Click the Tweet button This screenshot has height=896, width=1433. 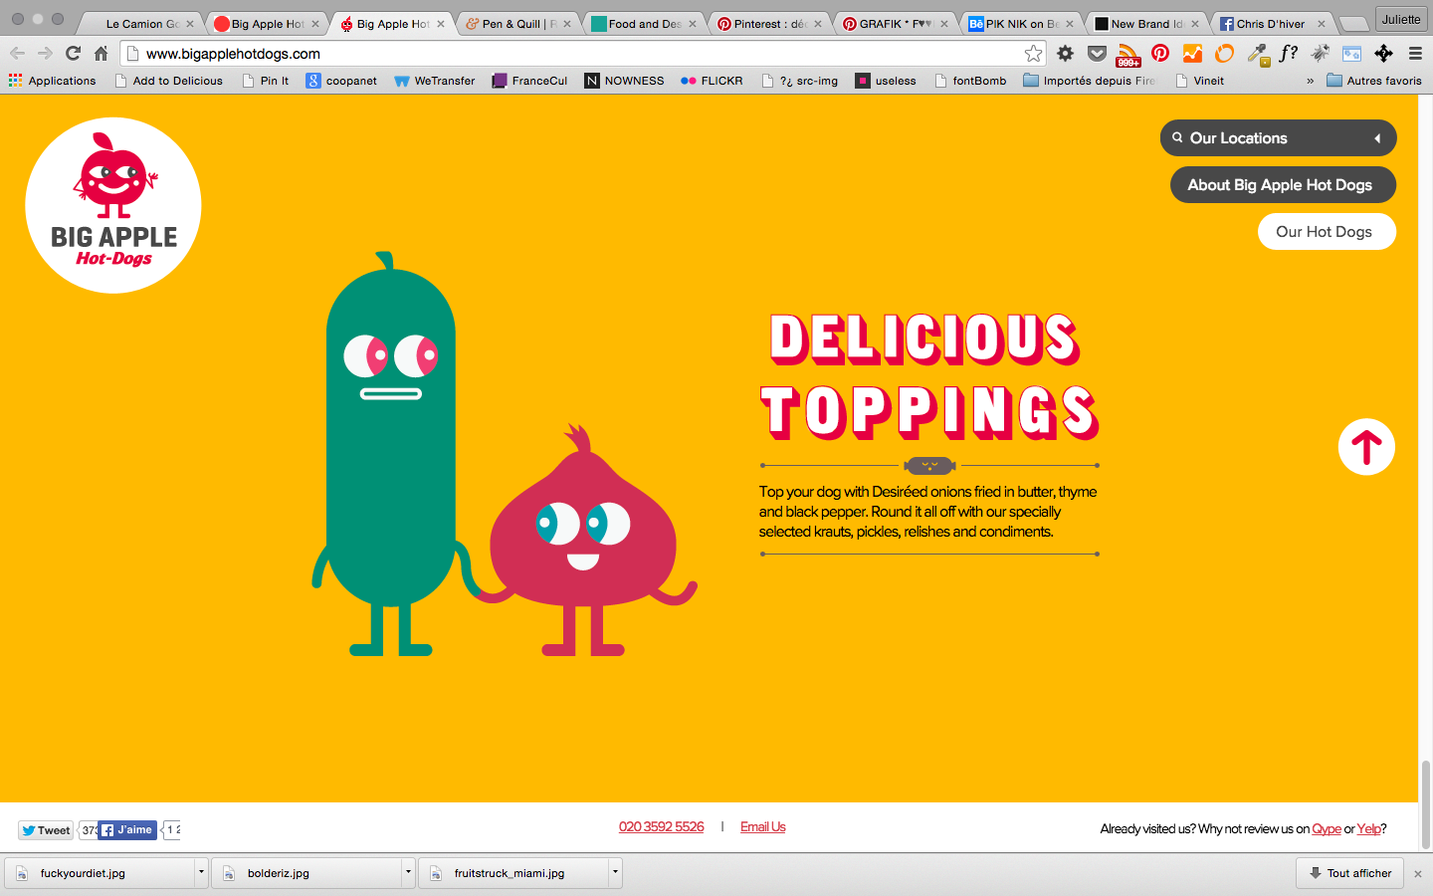(x=46, y=830)
